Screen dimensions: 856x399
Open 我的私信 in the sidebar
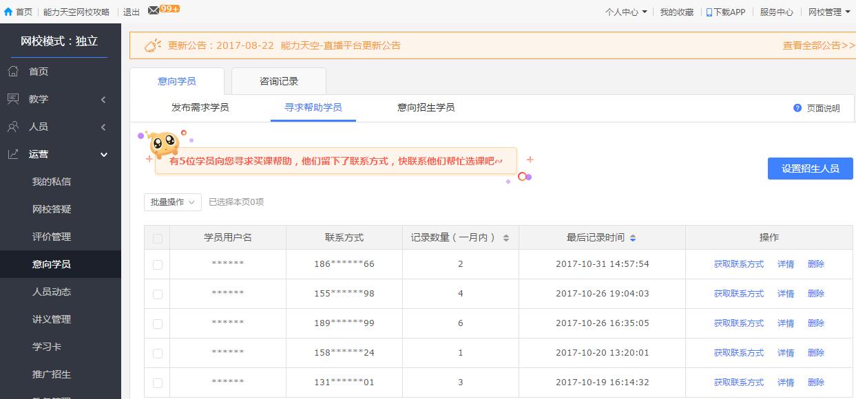52,182
